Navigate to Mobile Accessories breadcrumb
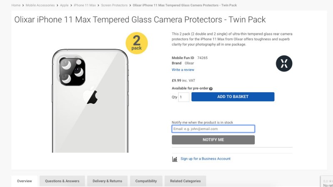Screen dimensions: 333x187 coord(41,5)
